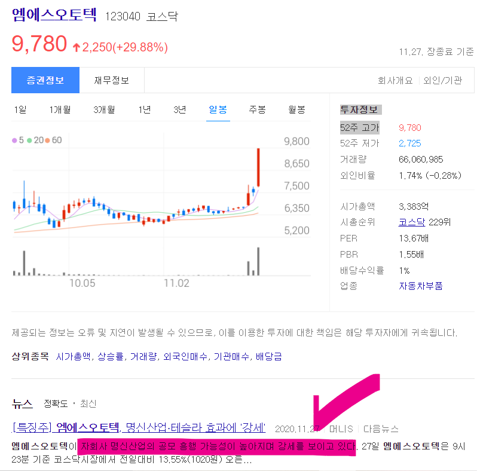Select the 1일 chart period
Image resolution: width=477 pixels, height=471 pixels.
point(20,109)
